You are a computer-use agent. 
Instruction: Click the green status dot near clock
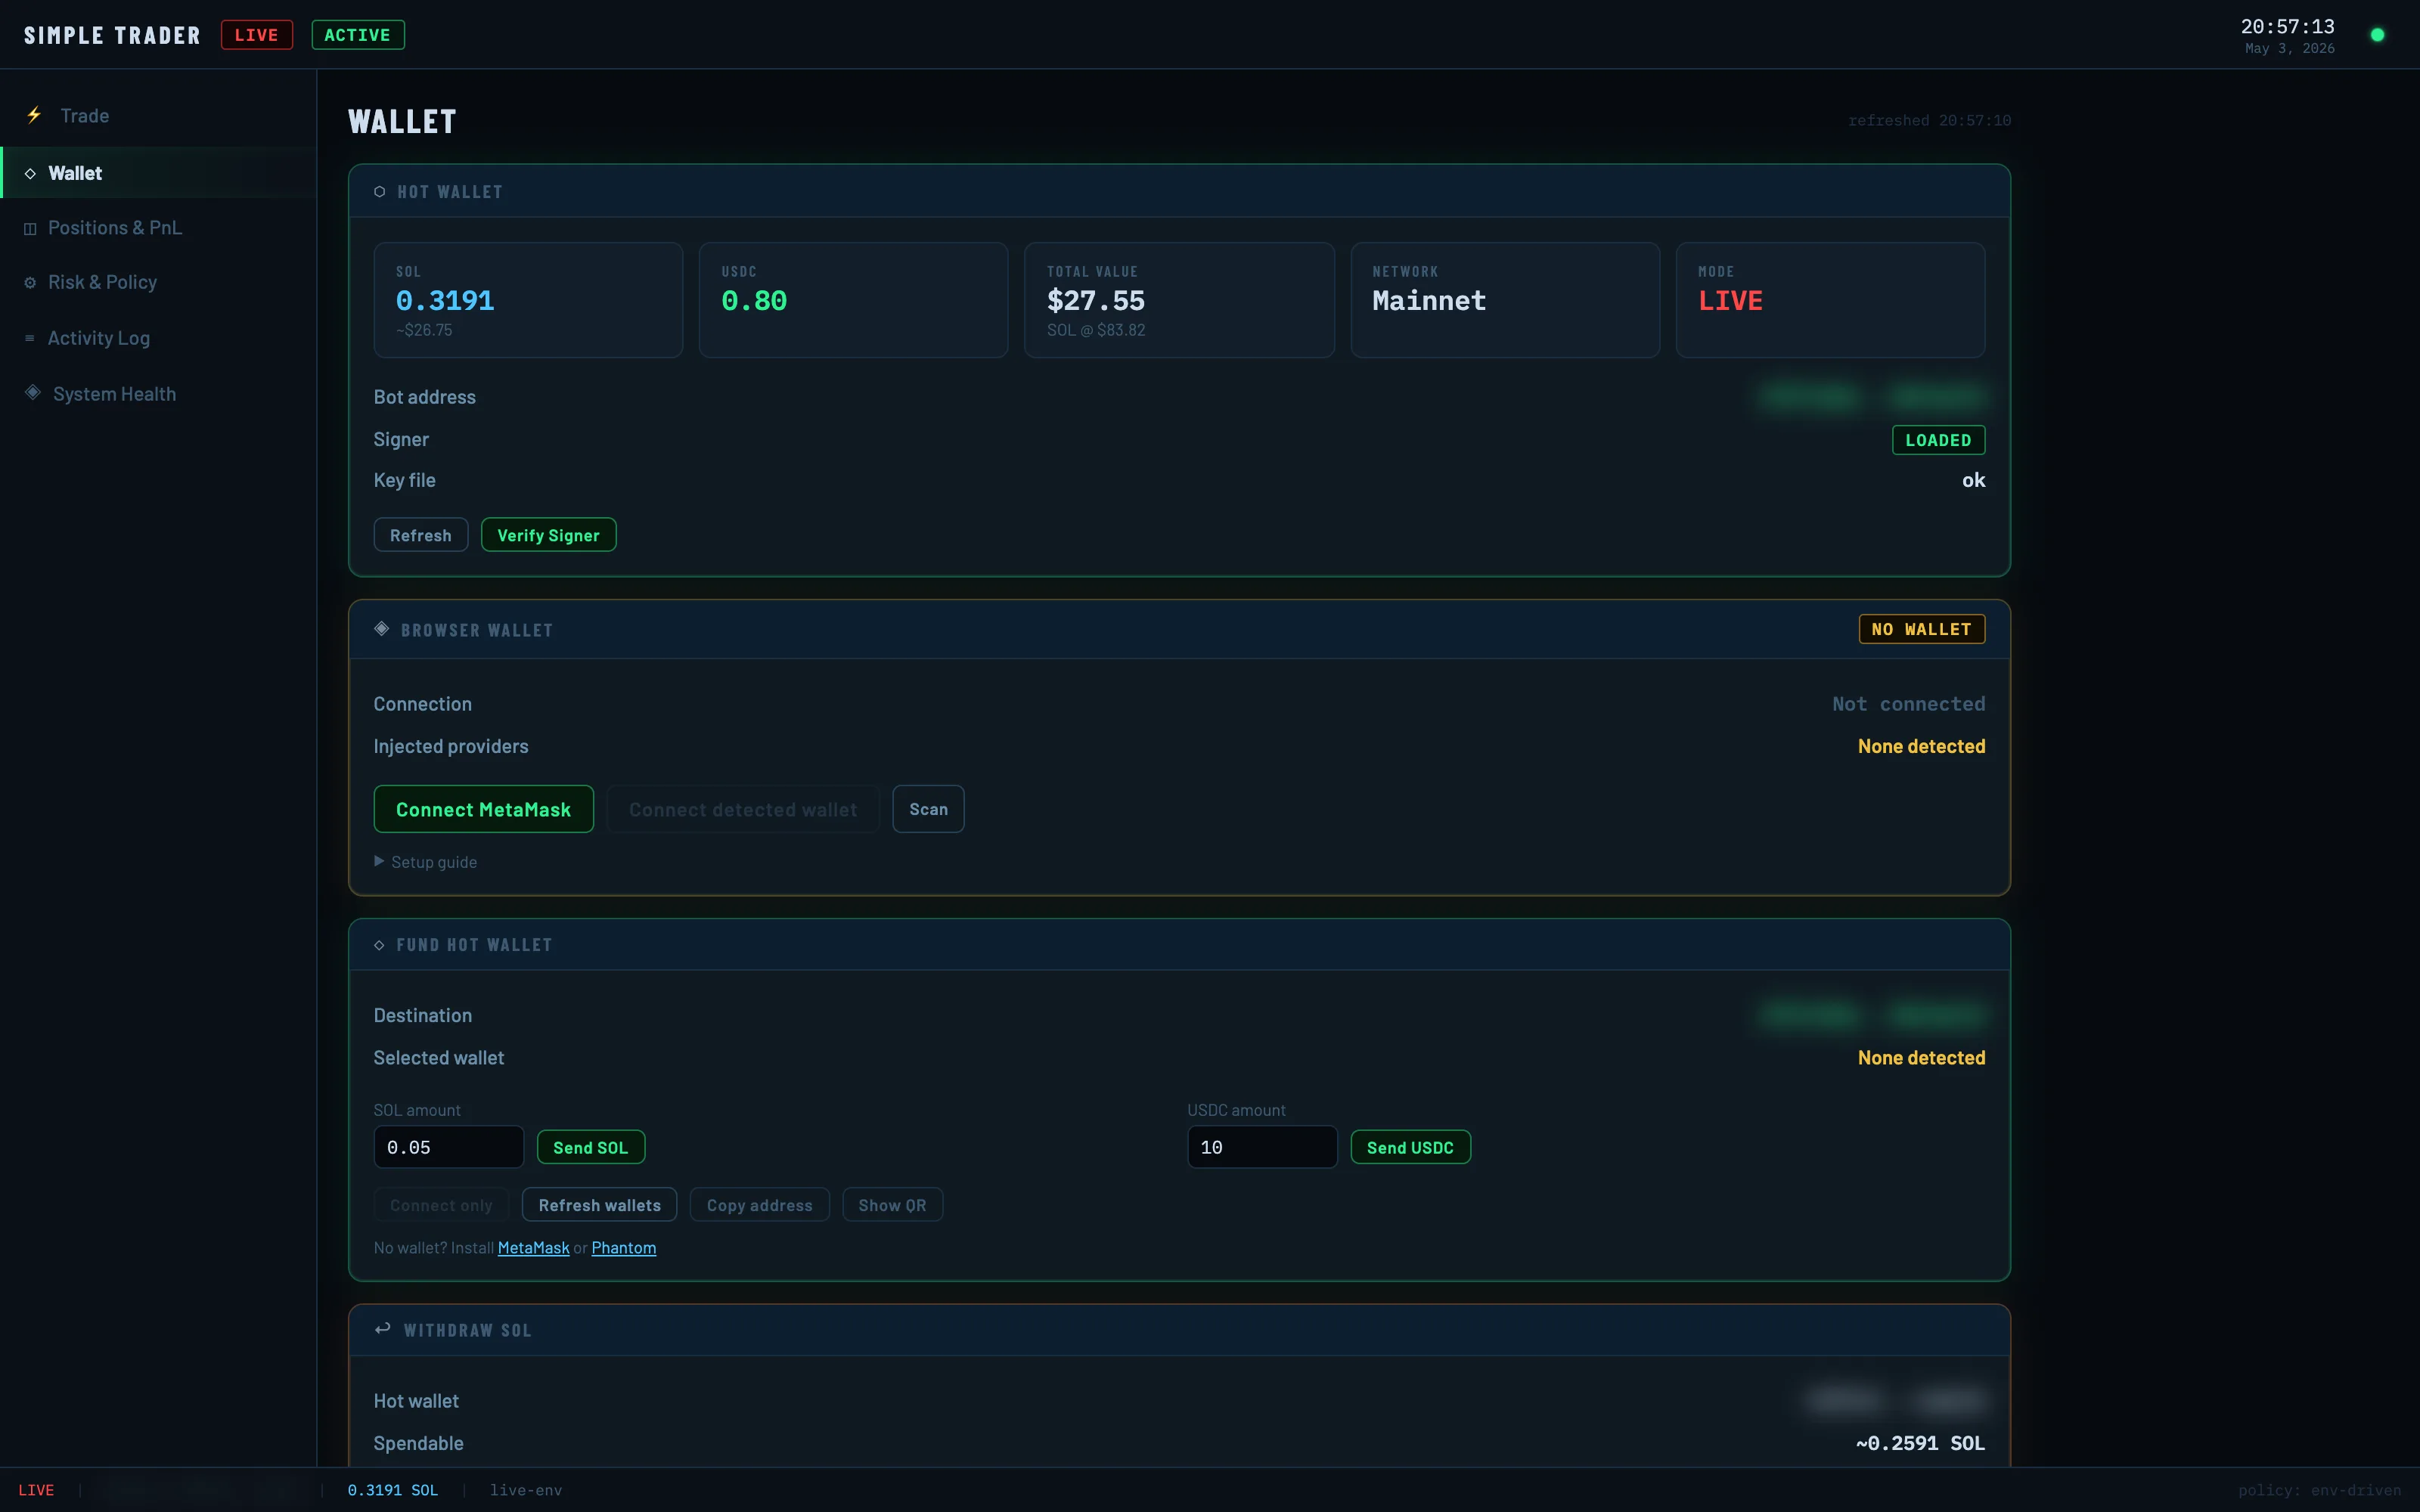click(2378, 35)
